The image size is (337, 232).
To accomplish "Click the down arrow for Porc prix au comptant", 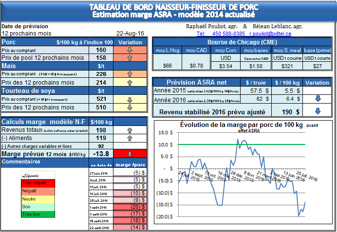I will [x=129, y=50].
